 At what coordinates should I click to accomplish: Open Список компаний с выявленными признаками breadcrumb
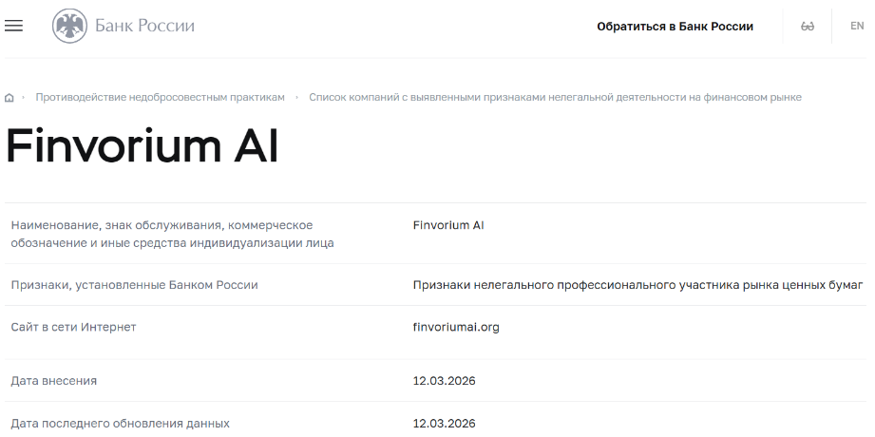(555, 97)
